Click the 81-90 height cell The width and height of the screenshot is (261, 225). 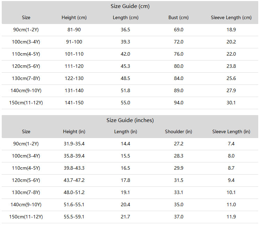pyautogui.click(x=74, y=30)
